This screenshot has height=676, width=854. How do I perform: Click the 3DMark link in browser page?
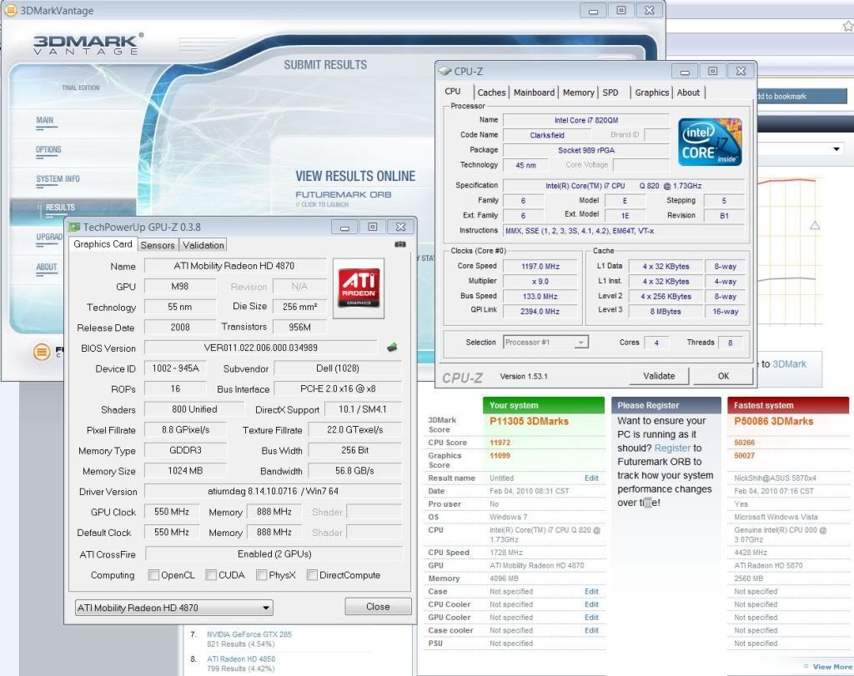(x=789, y=364)
